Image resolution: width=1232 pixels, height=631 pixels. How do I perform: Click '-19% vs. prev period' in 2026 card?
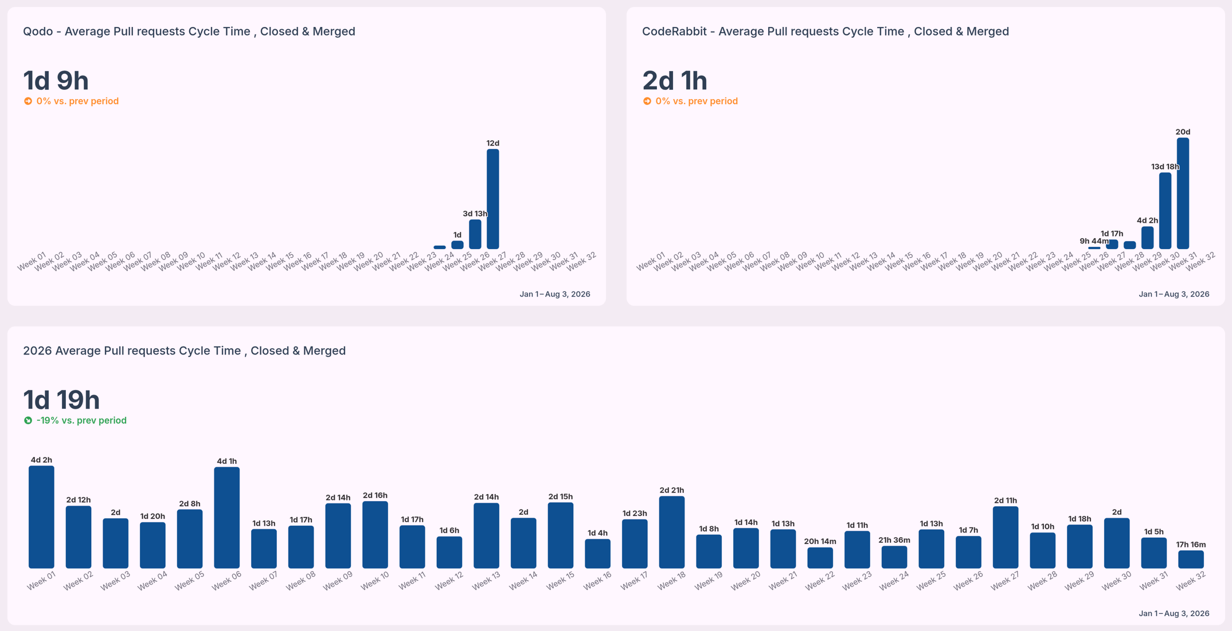(x=81, y=420)
